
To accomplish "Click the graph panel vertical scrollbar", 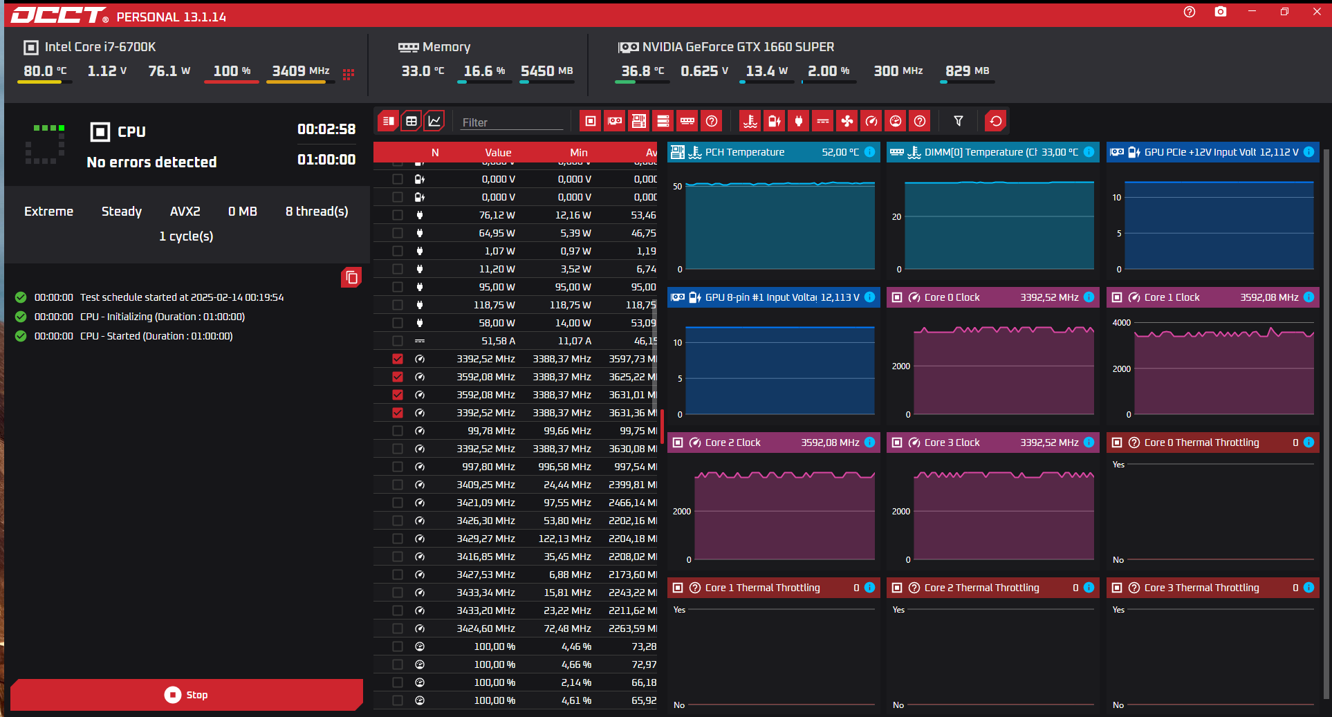I will 1325,423.
